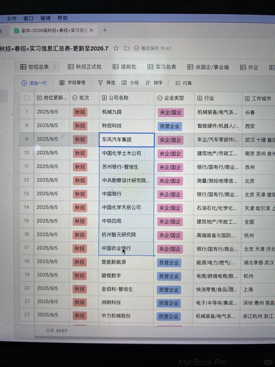This screenshot has height=367, width=275.
Task: Click the 字段管理 grid icon
Action: (62, 83)
